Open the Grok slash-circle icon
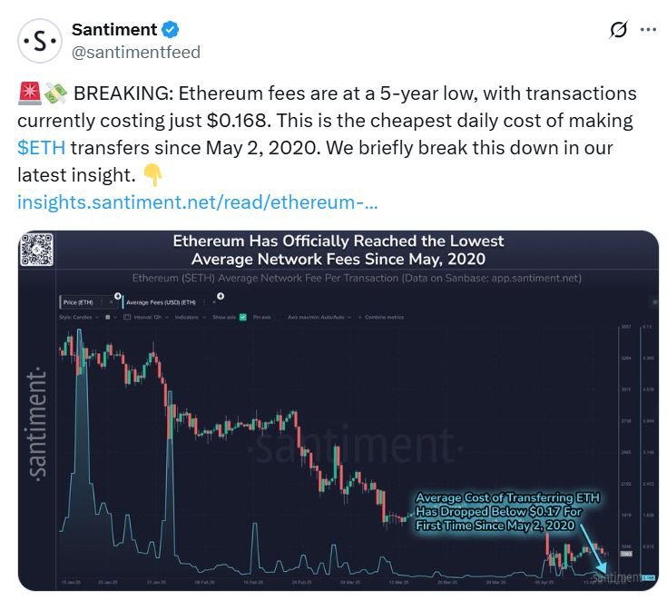This screenshot has width=667, height=600. click(618, 30)
